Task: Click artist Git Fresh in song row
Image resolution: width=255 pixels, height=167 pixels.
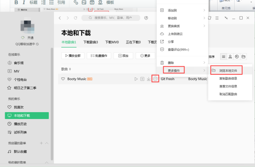Action: (167, 79)
